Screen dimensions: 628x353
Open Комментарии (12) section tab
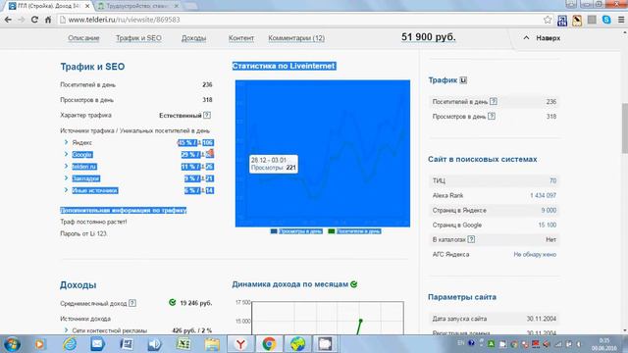click(296, 38)
